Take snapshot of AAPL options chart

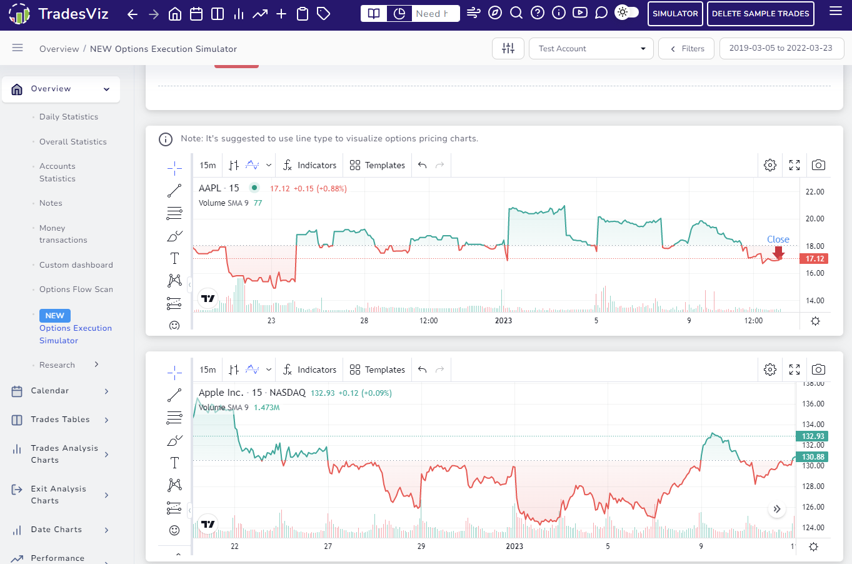tap(818, 165)
